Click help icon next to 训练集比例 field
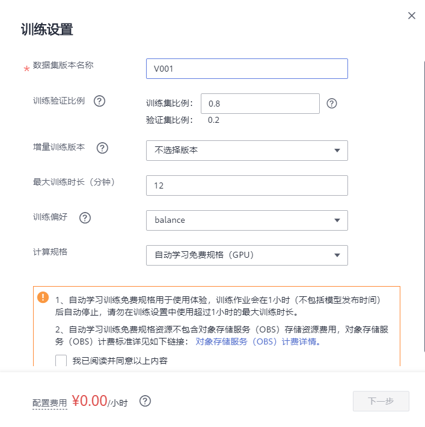425x427 pixels. [332, 104]
